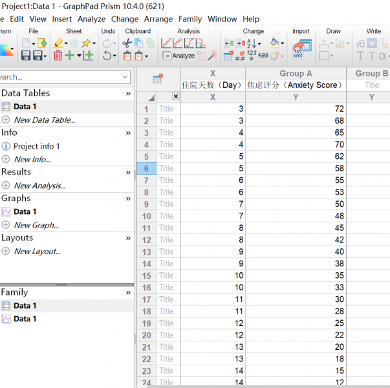
Task: Click the red trash Delete sheet icon
Action: [x=58, y=56]
